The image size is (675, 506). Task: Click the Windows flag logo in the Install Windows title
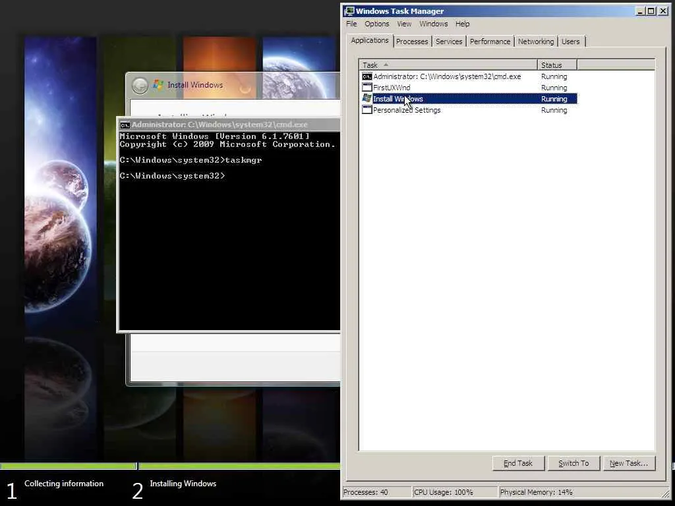point(158,85)
